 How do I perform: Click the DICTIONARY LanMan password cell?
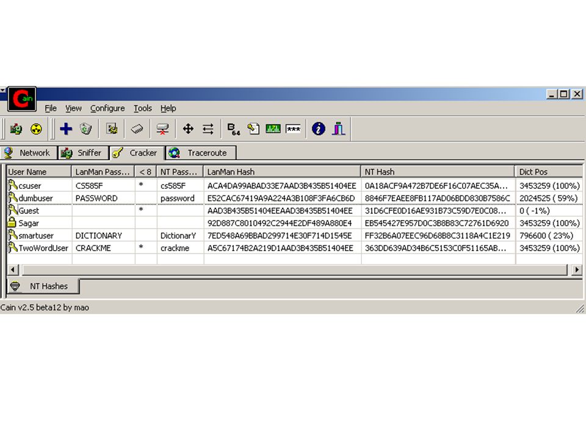click(99, 236)
